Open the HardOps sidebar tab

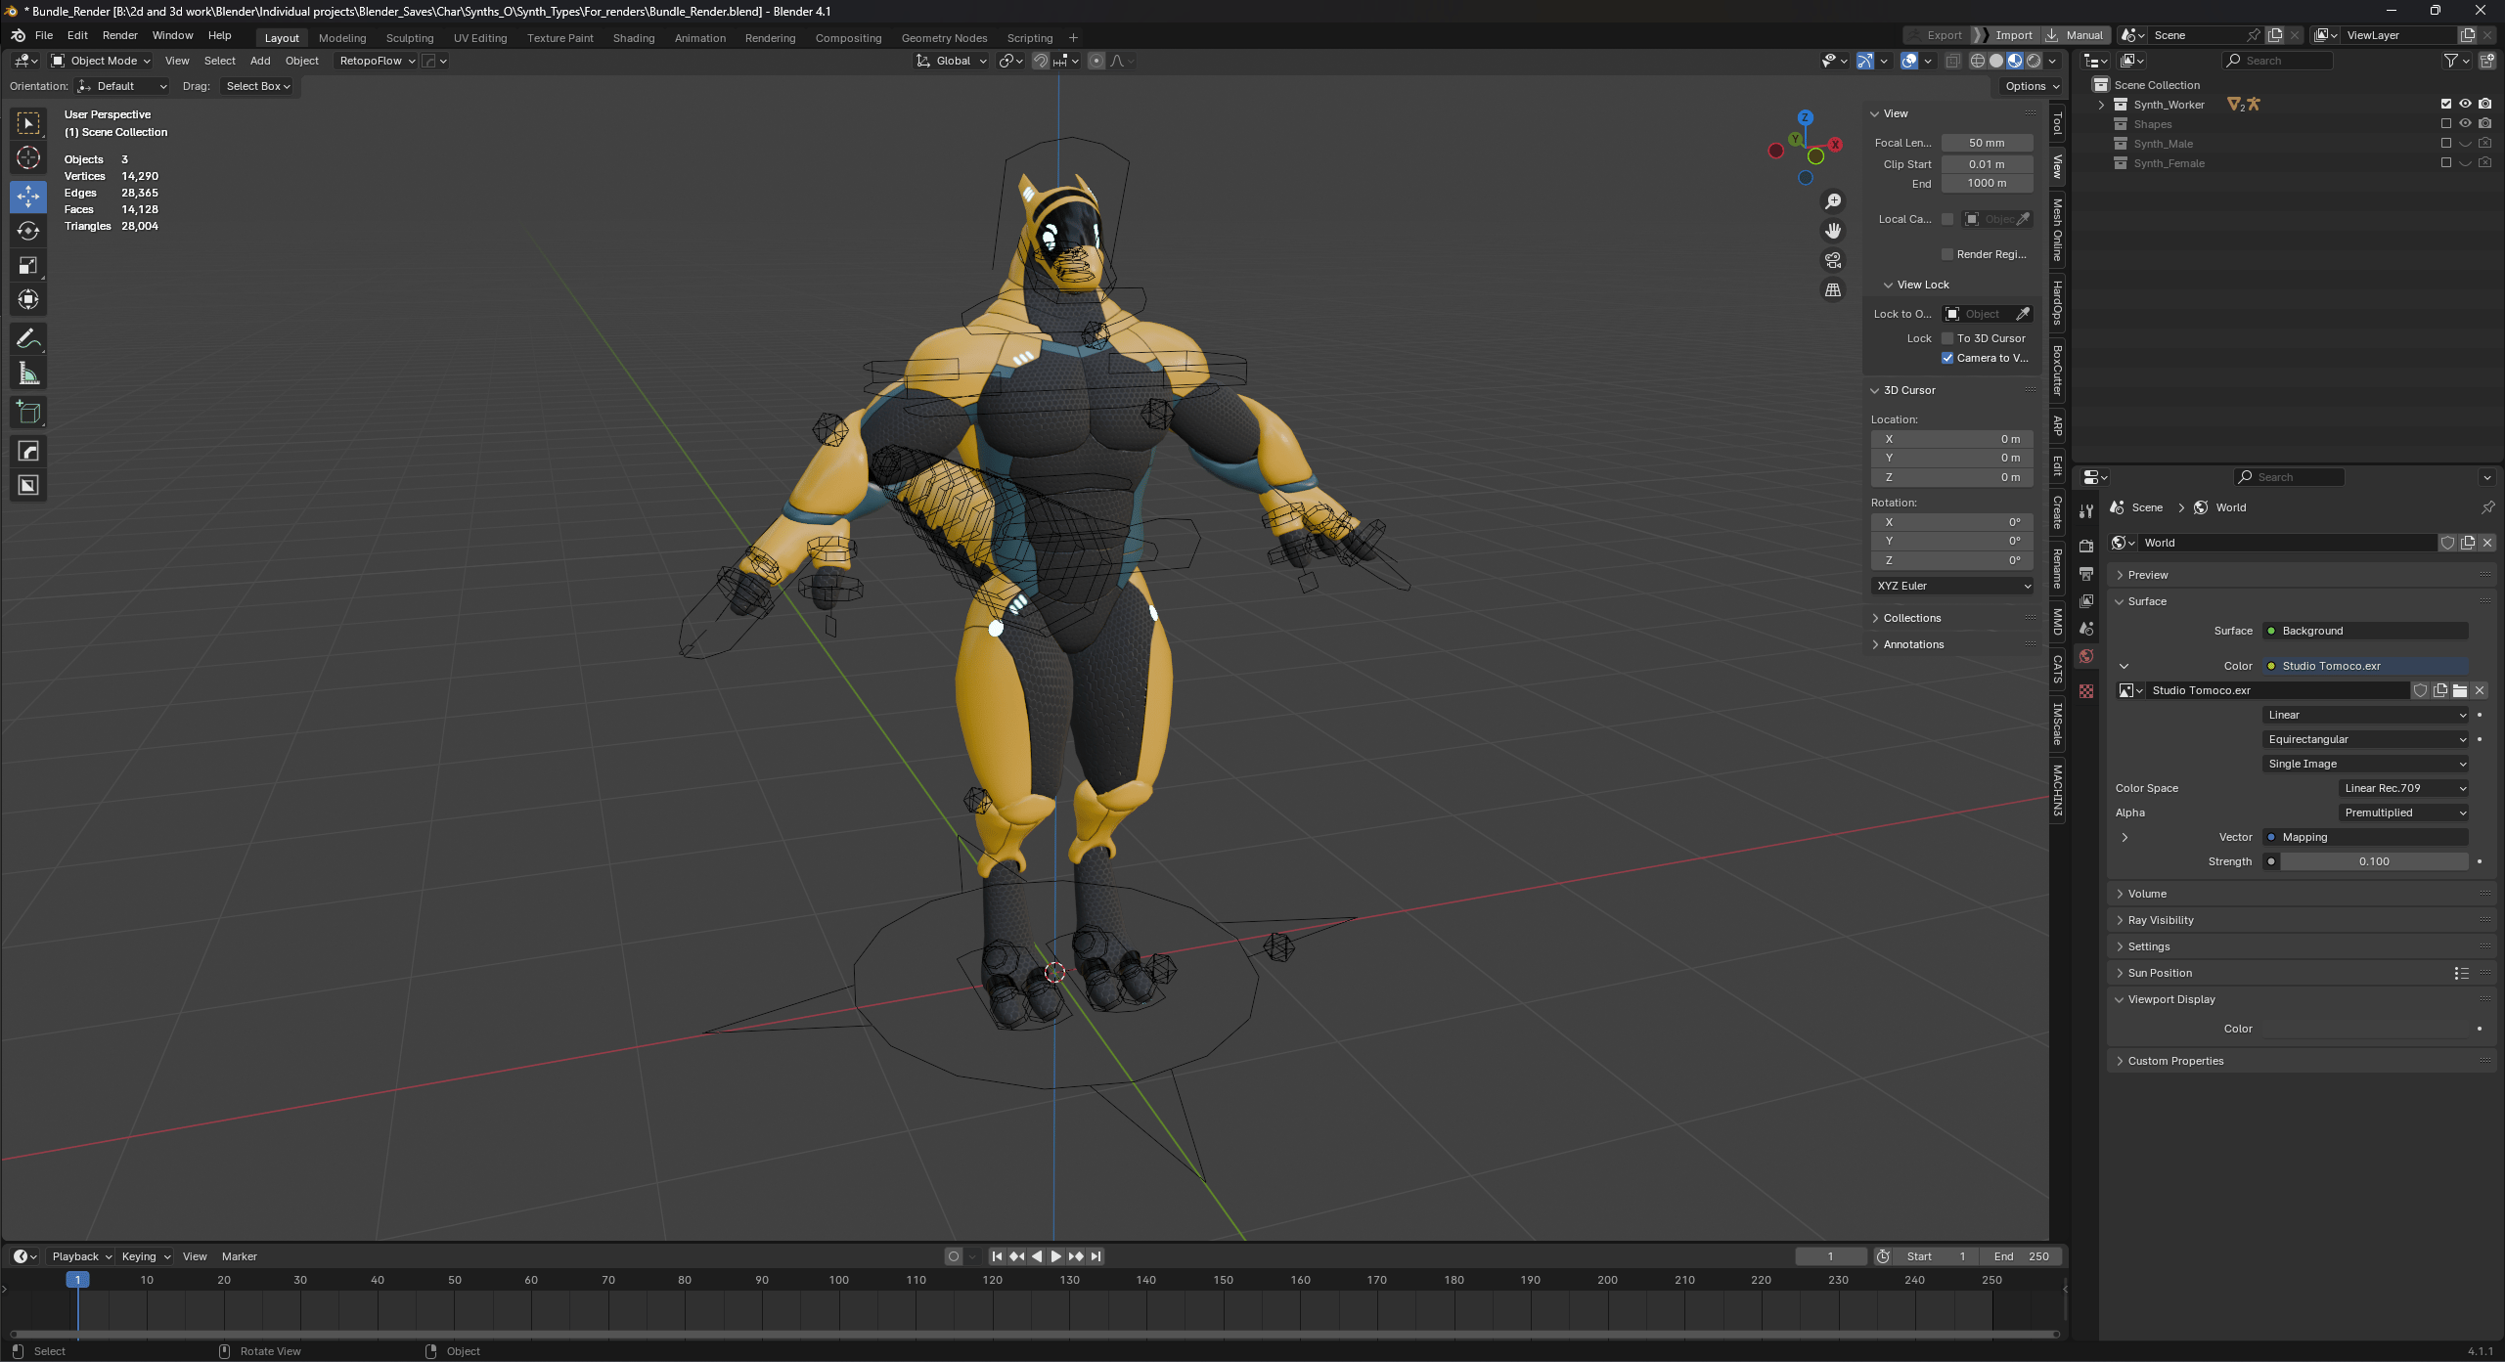point(2058,301)
